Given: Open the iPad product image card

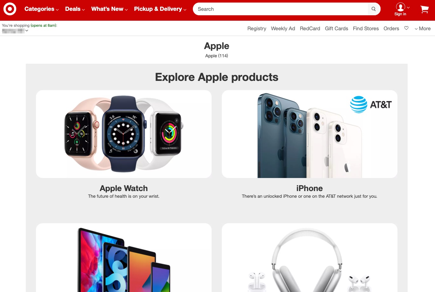Looking at the screenshot, I should pyautogui.click(x=124, y=257).
